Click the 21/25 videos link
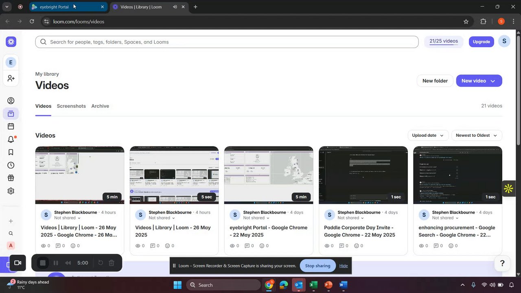 pos(444,41)
